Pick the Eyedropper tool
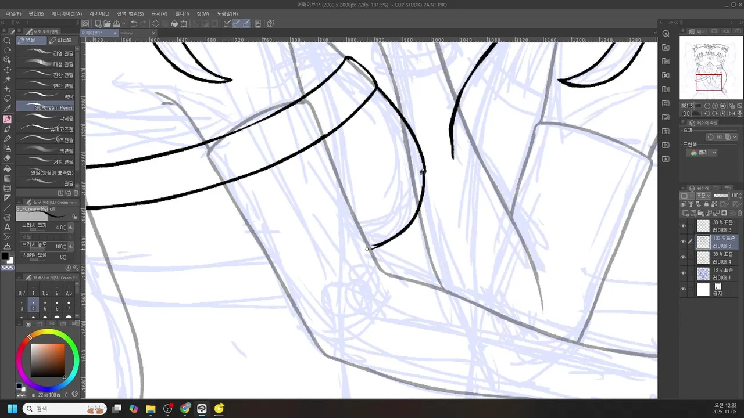Screen dimensions: 744x418 [8, 109]
